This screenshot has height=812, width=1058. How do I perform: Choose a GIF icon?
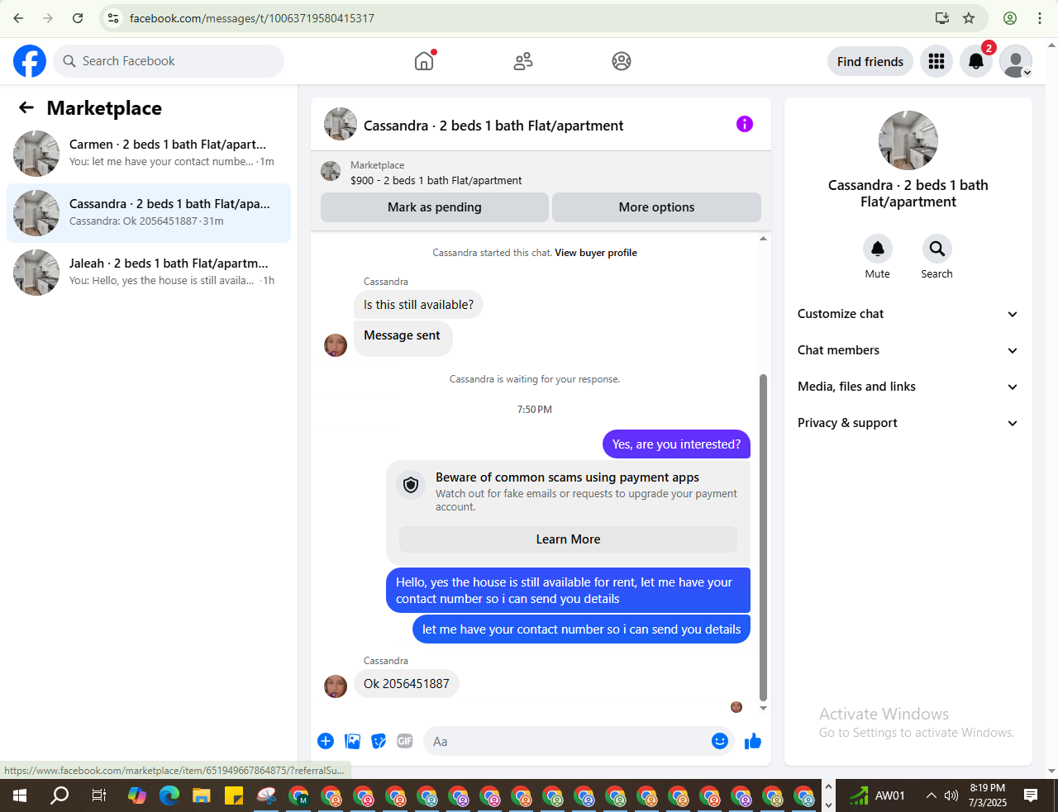(405, 741)
